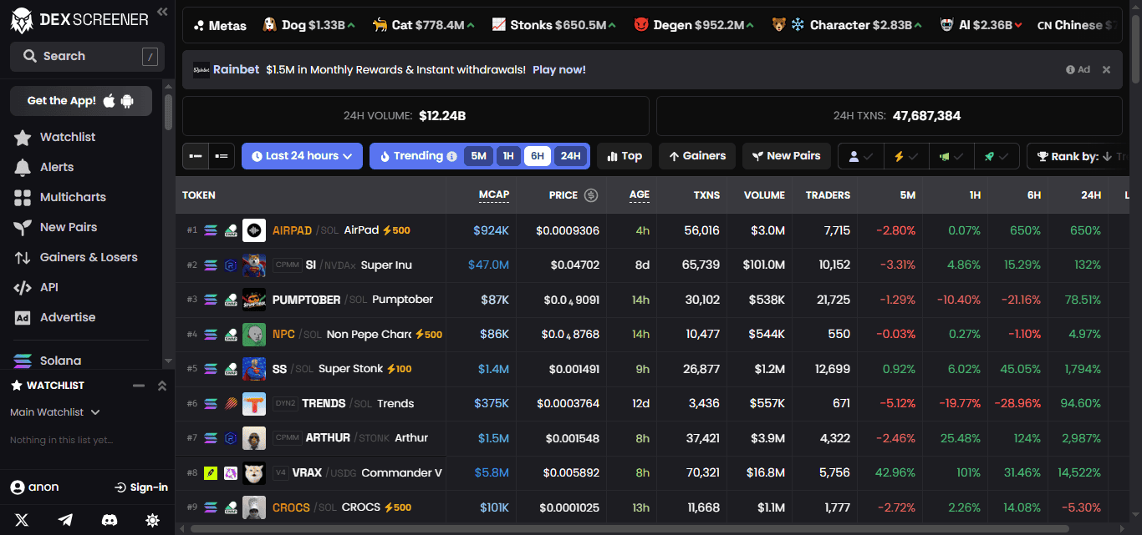Click the Rainbet Play now link

pyautogui.click(x=558, y=69)
